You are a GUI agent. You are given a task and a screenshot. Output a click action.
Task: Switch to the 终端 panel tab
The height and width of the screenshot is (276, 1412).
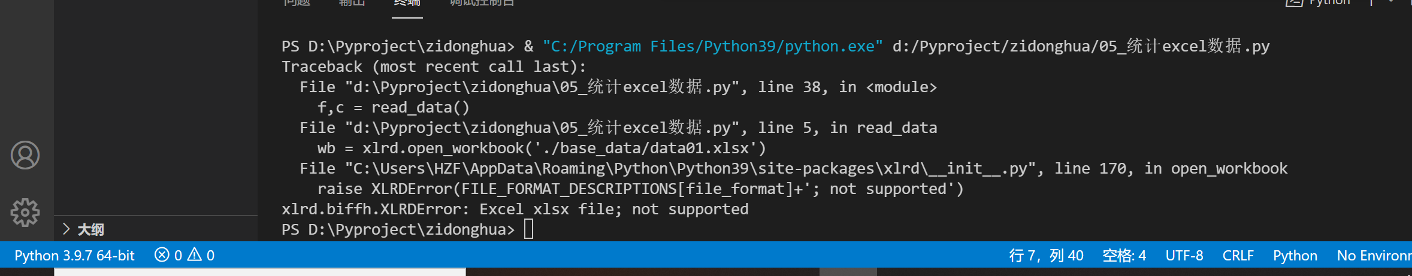tap(407, 3)
